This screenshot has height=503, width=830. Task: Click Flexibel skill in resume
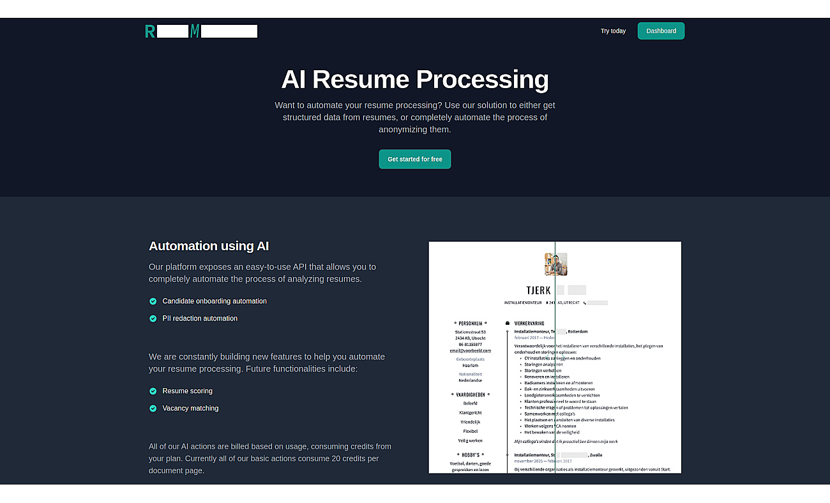pos(471,432)
